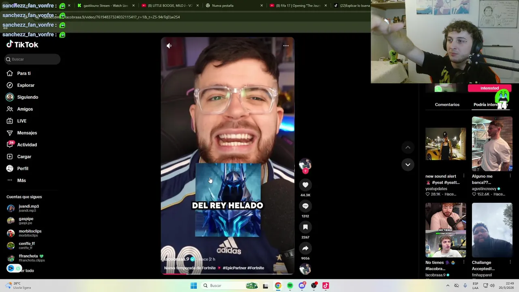
Task: Open the 'Alguno me banca??' video thumbnail
Action: click(x=492, y=144)
